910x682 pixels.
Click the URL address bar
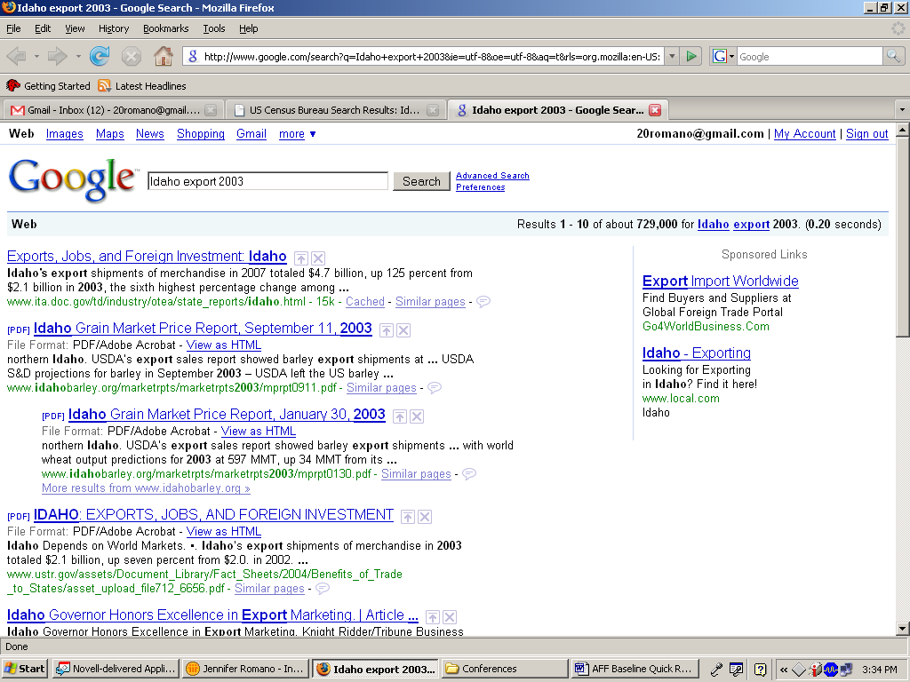(x=431, y=56)
